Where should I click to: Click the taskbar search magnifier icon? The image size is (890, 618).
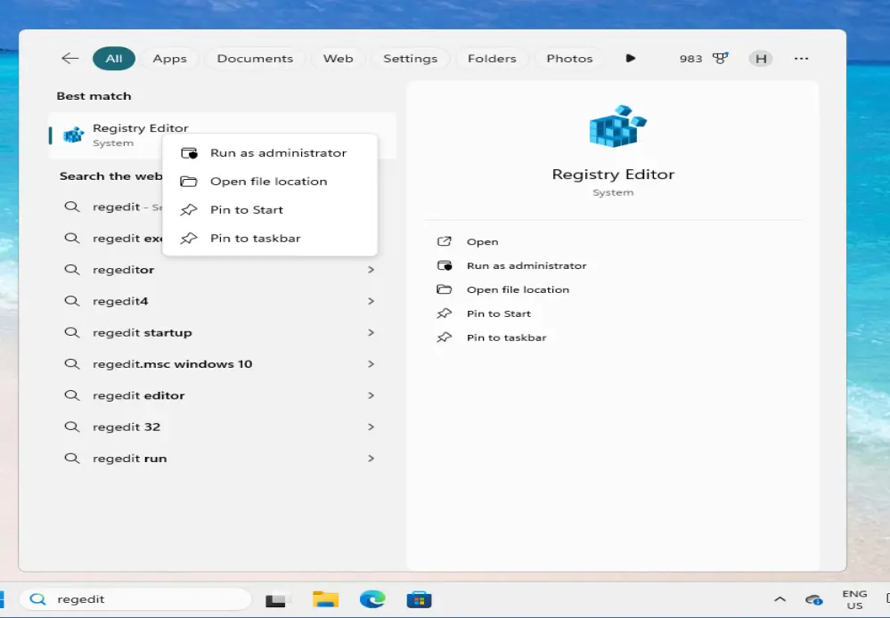[x=37, y=599]
